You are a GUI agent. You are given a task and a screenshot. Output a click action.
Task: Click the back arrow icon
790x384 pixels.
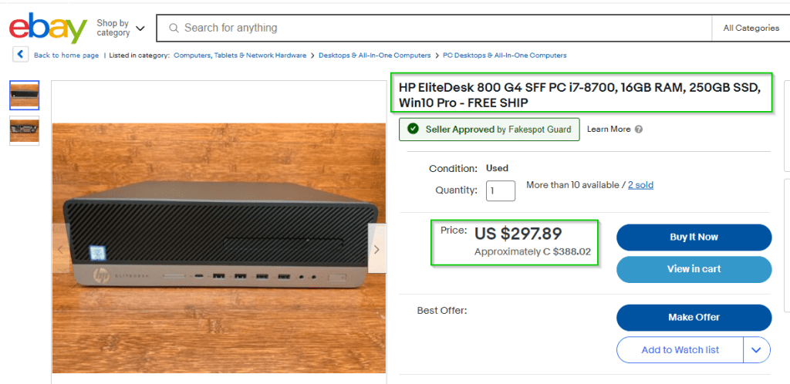pos(21,55)
